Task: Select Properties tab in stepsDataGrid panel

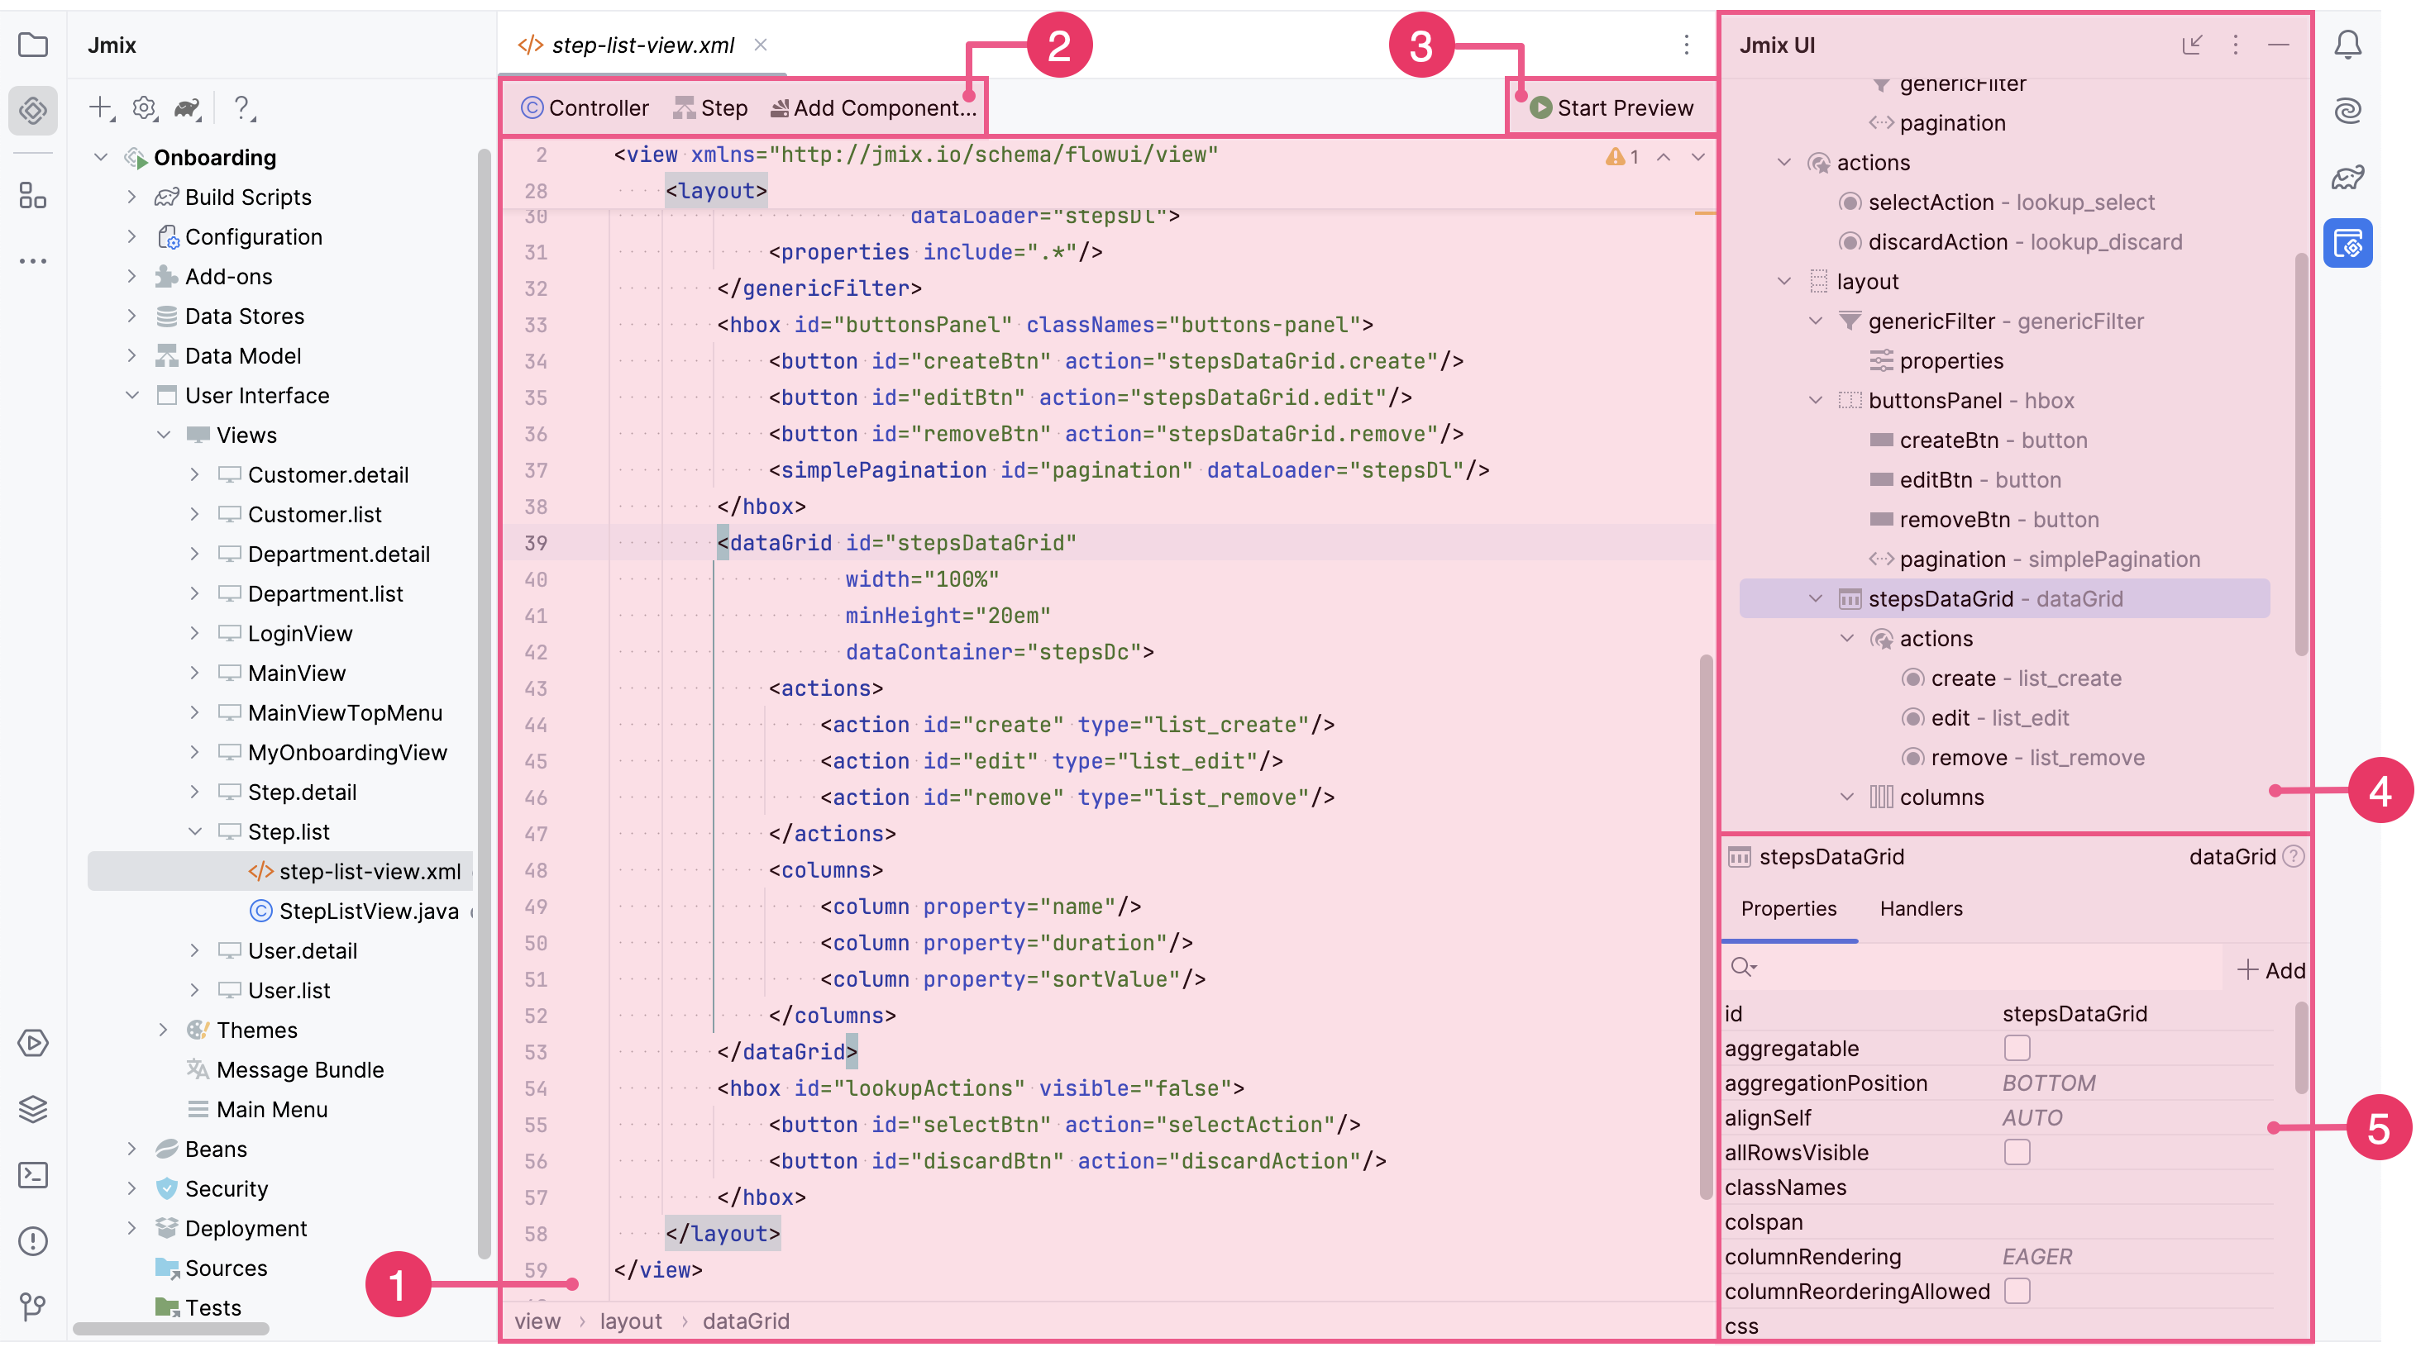Action: coord(1788,907)
